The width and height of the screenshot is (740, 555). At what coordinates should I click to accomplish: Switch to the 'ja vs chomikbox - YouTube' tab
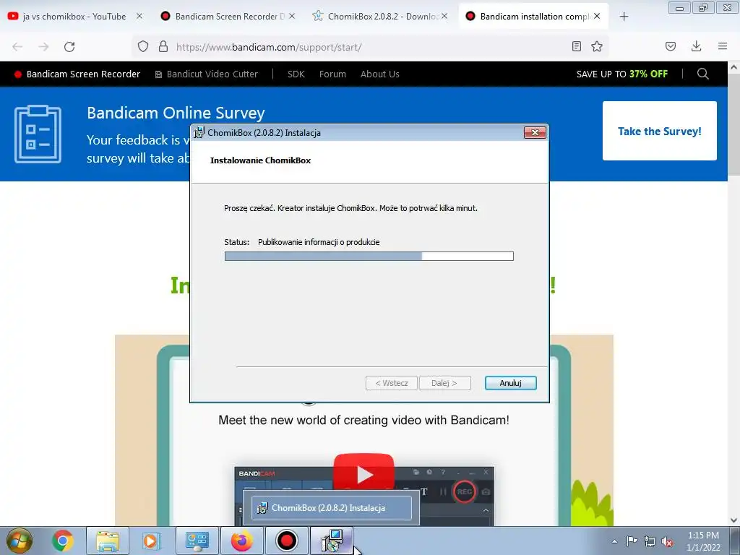[74, 17]
